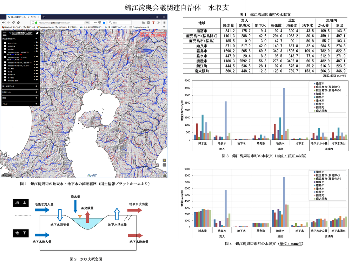Click the Firefox 検索 search box
The width and height of the screenshot is (351, 262).
point(120,22)
